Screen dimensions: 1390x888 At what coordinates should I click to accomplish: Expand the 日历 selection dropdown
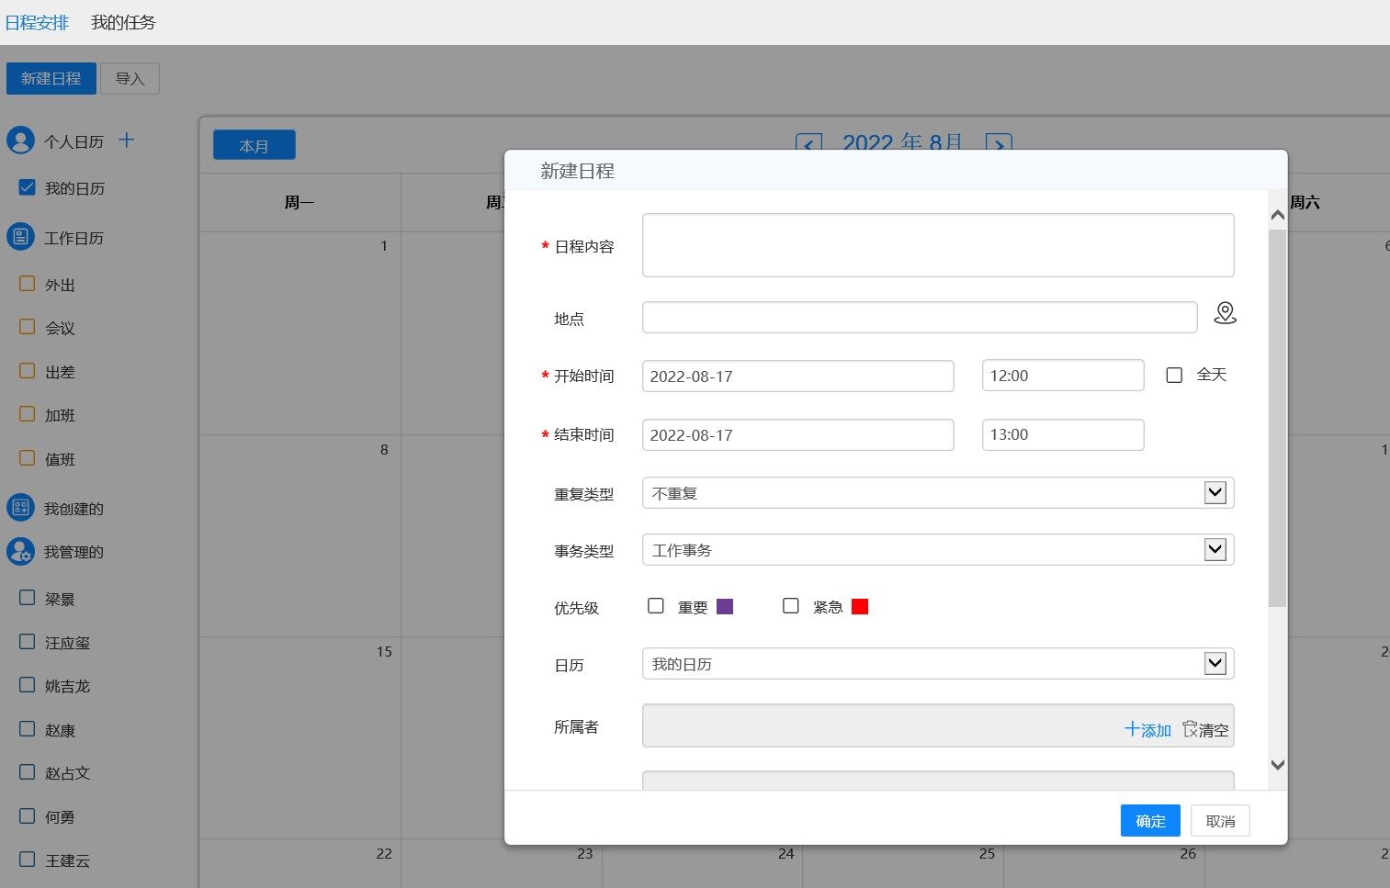click(1215, 664)
